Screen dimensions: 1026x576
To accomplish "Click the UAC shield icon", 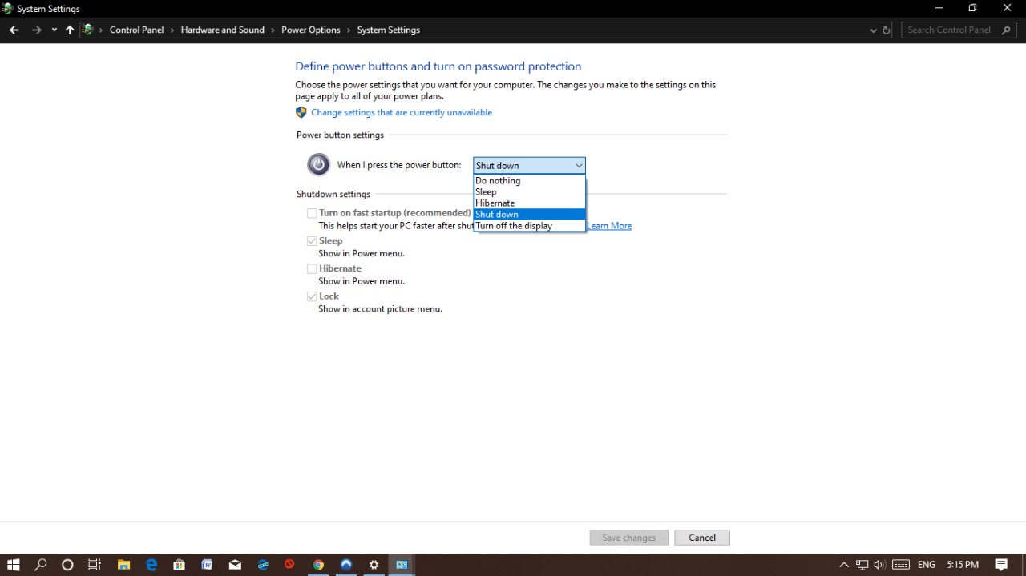I will pyautogui.click(x=301, y=112).
